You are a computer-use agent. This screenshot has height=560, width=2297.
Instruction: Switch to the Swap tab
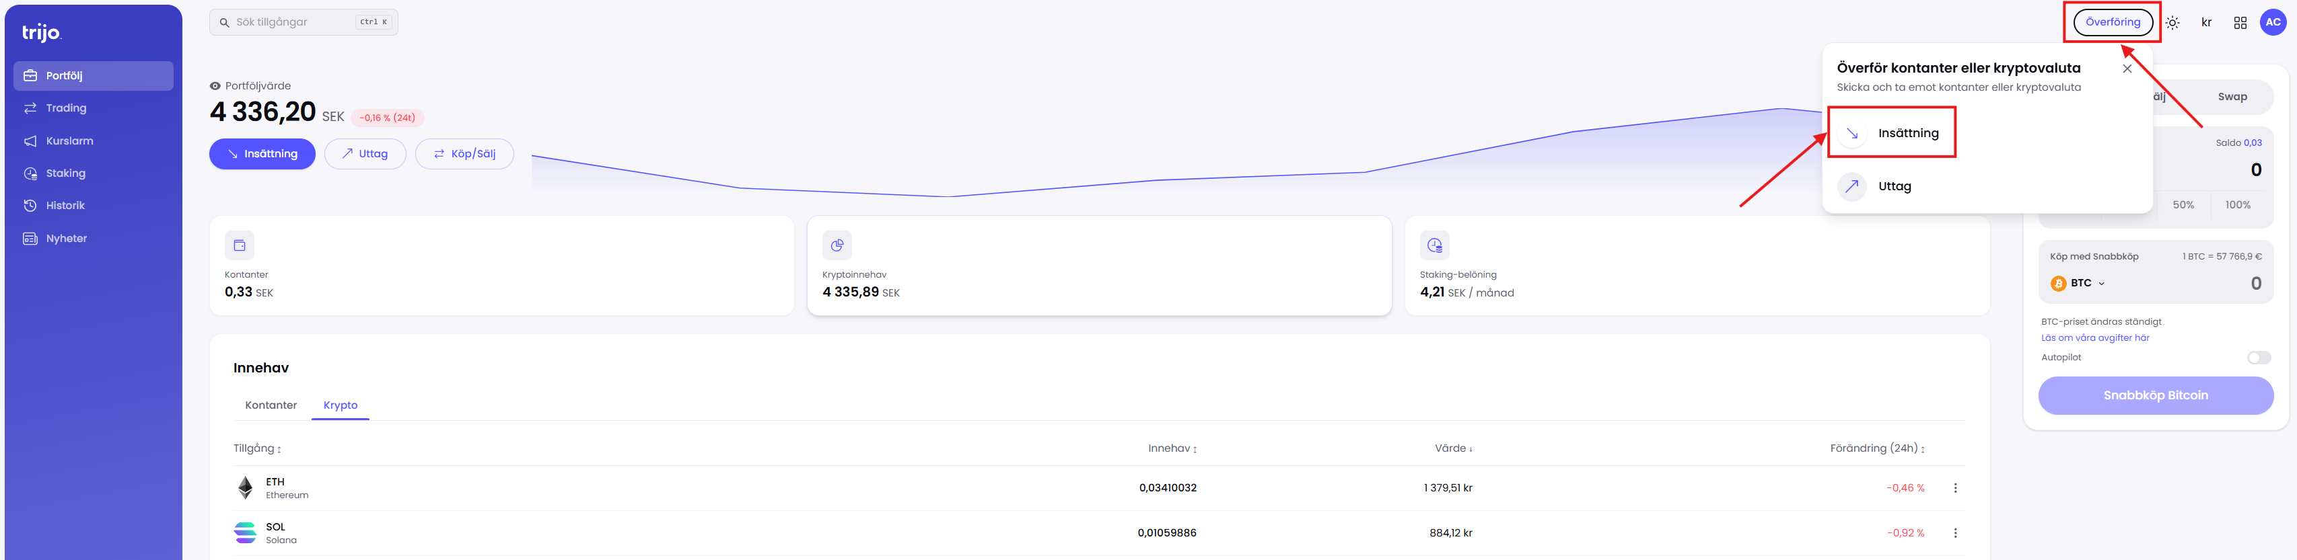[2232, 97]
